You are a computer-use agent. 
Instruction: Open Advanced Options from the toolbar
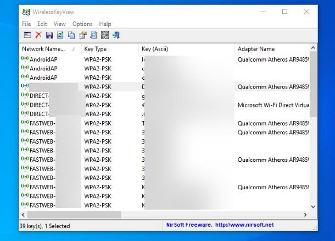27,35
